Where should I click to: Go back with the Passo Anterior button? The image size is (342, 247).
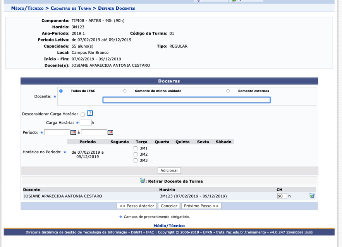click(x=137, y=206)
